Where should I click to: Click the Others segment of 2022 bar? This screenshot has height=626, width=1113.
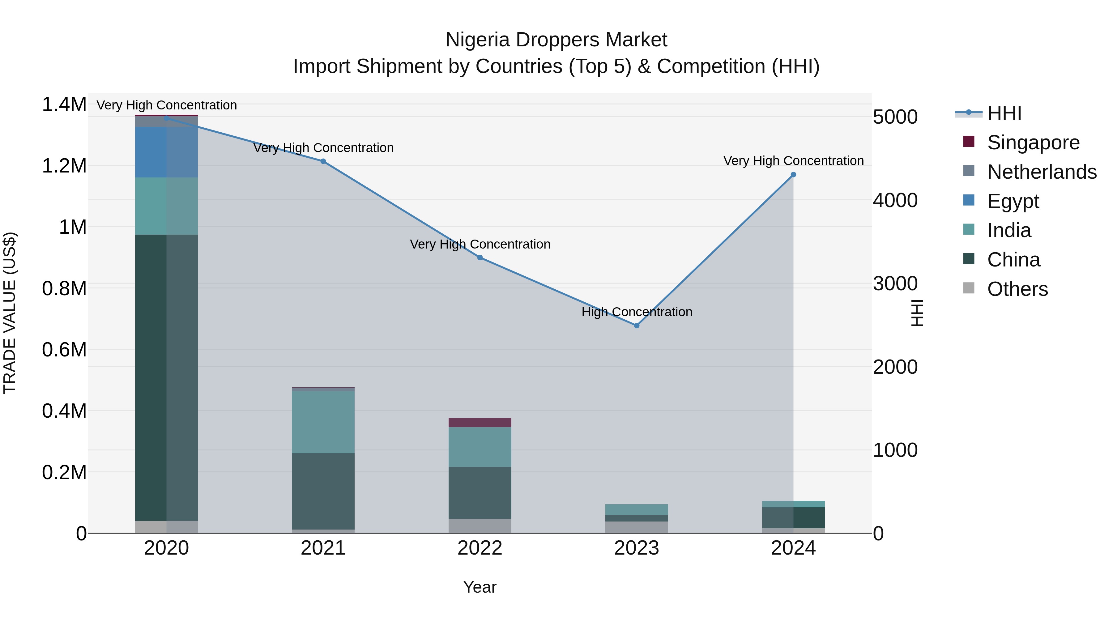480,526
